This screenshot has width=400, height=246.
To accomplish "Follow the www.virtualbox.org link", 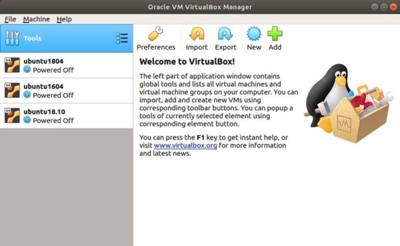I will coord(185,146).
